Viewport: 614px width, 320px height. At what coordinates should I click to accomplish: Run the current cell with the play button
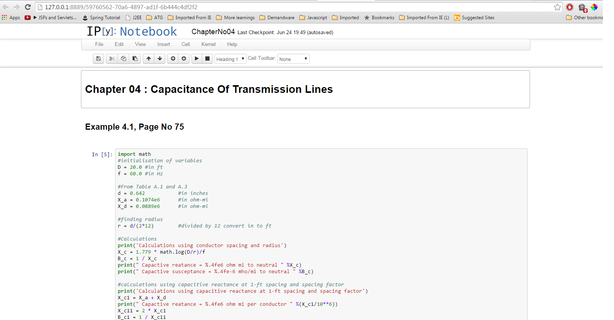click(196, 59)
